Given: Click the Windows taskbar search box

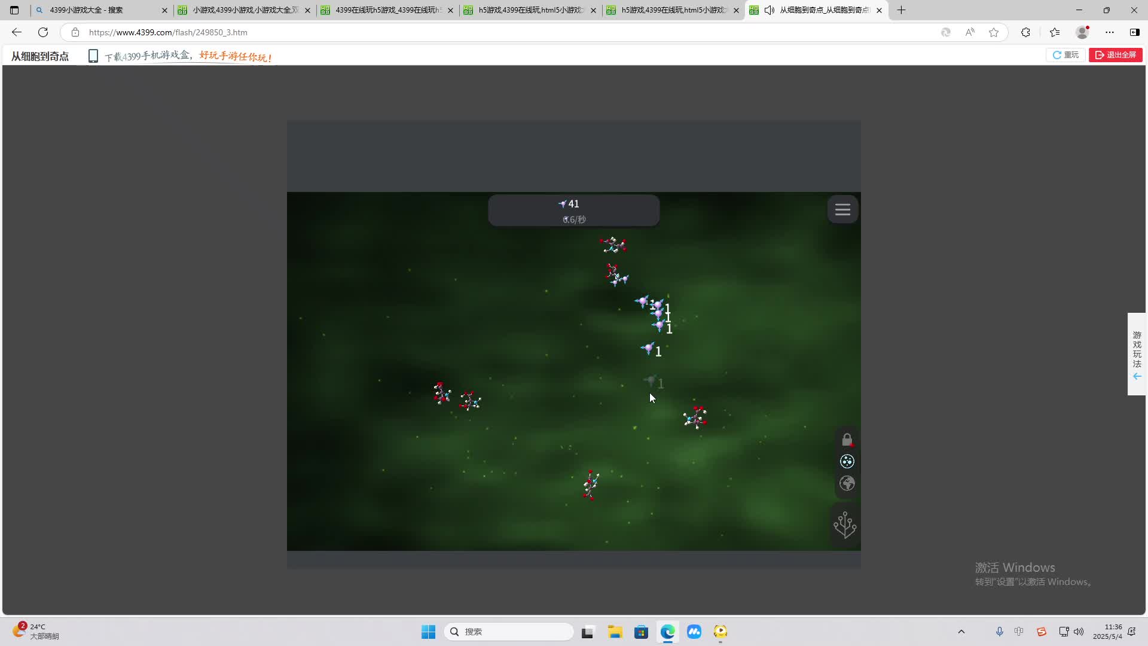Looking at the screenshot, I should (x=508, y=632).
